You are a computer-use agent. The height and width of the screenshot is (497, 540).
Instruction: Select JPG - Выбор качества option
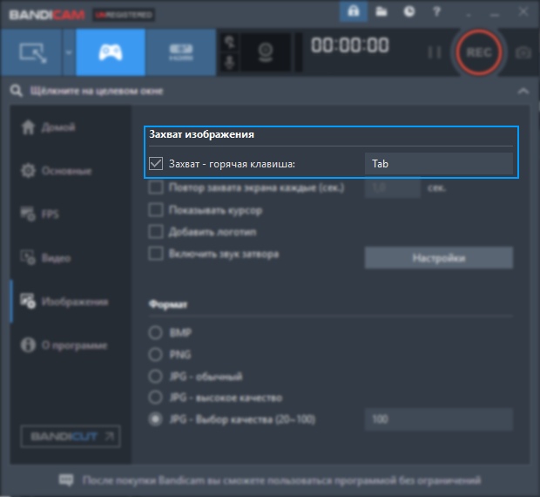pos(155,419)
